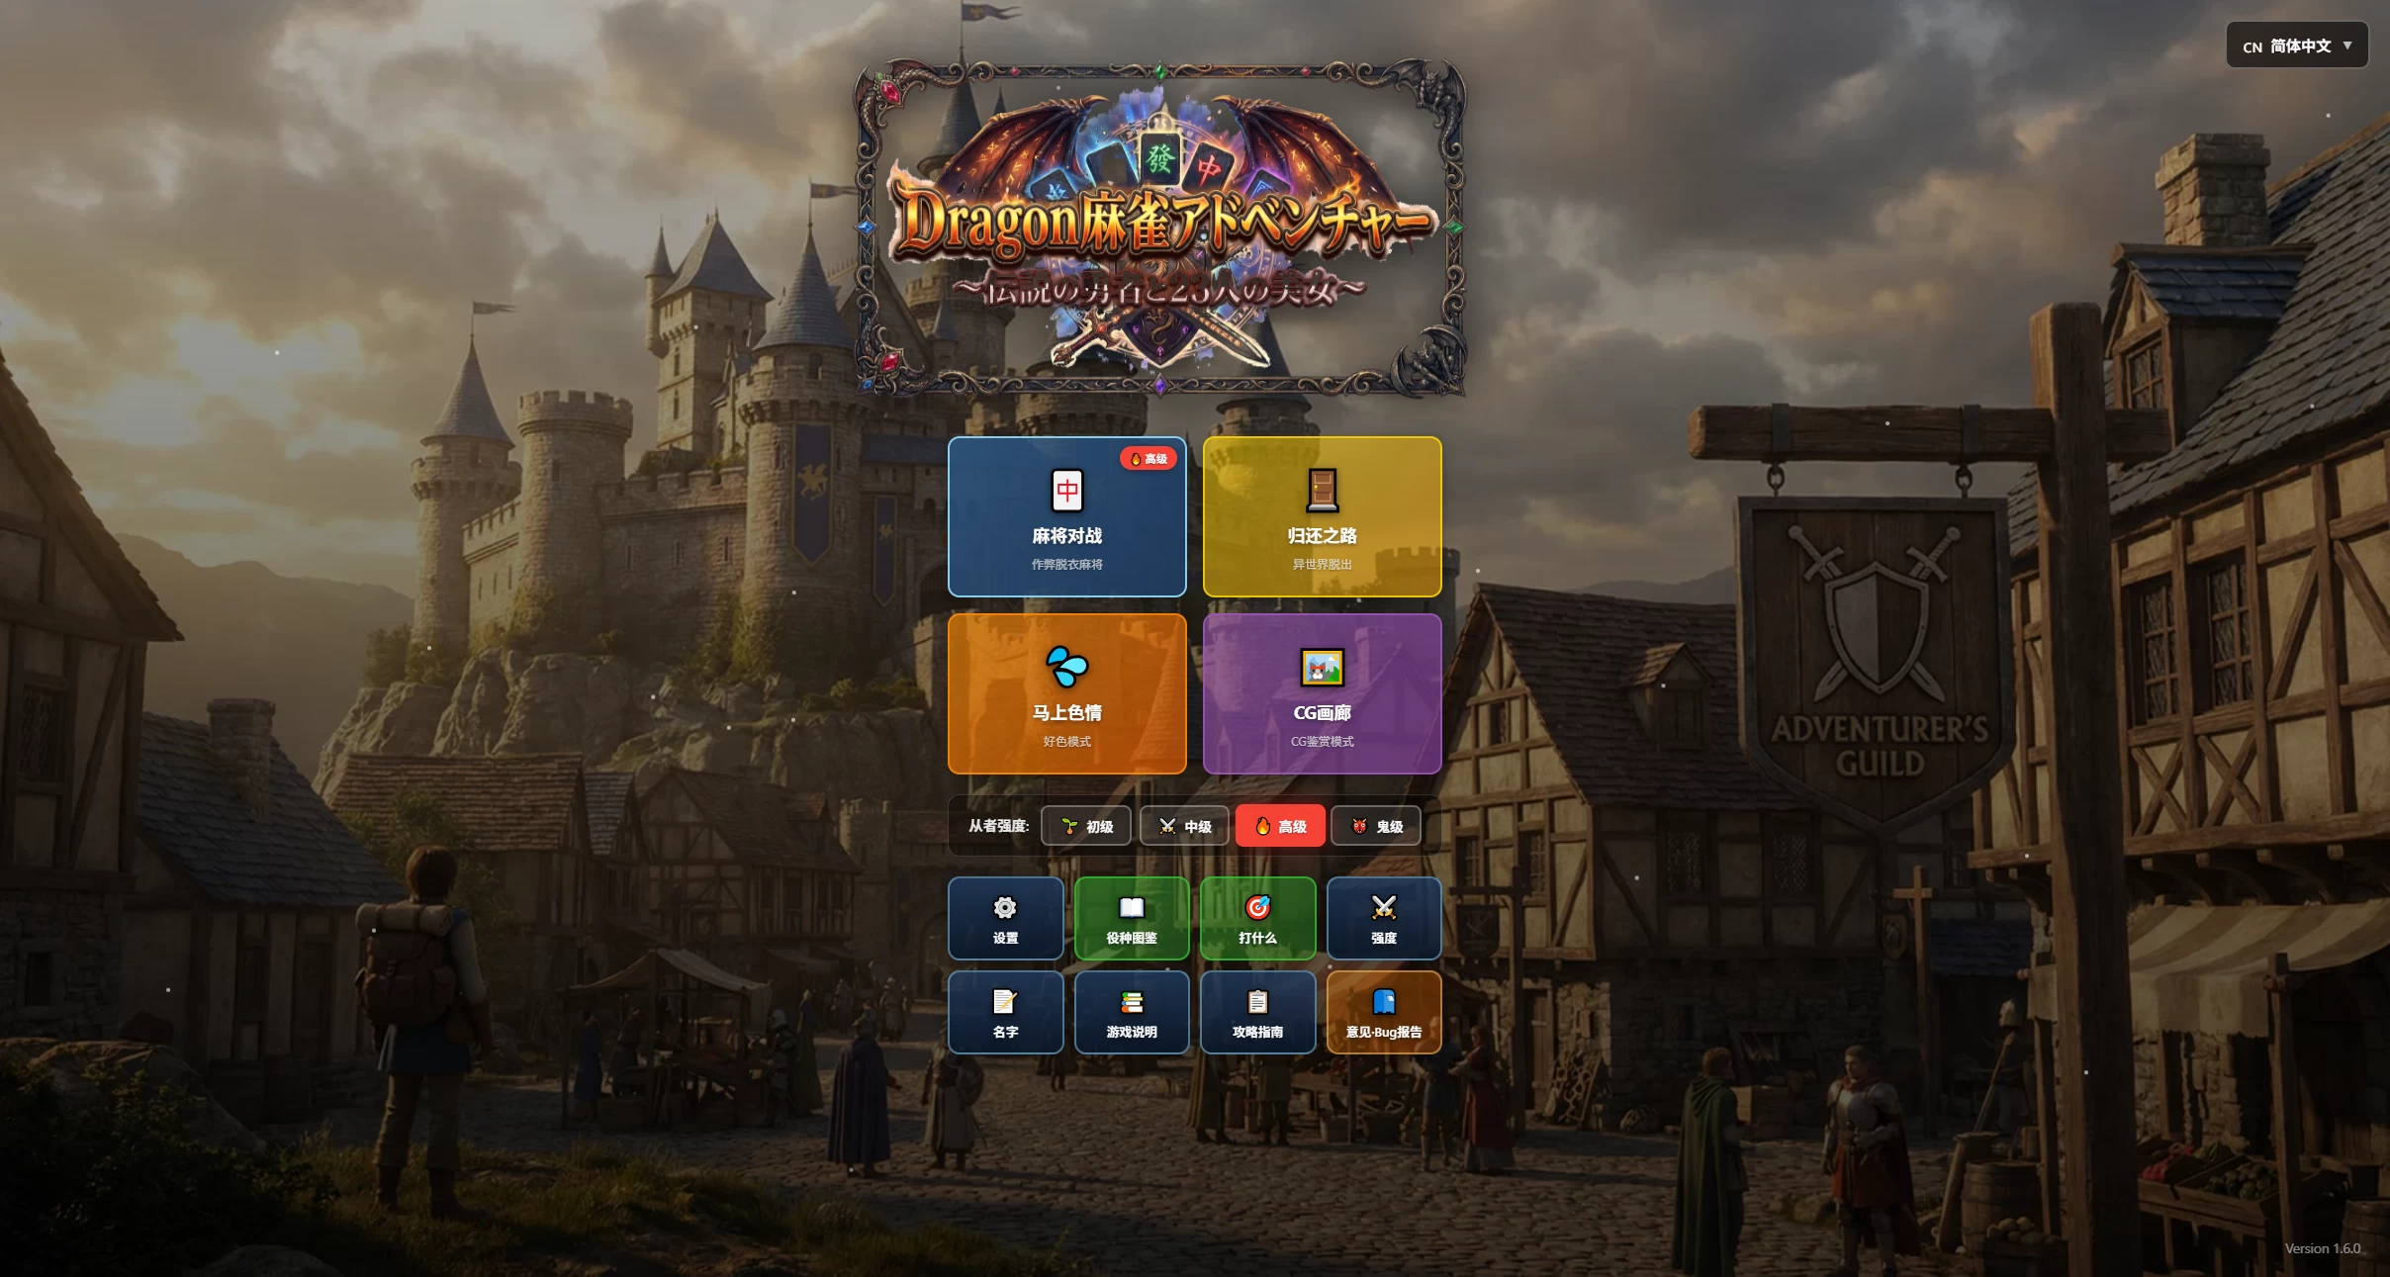The image size is (2390, 1277).
Task: Click the 高级 badge on Mahjong Battle tile
Action: (1149, 459)
